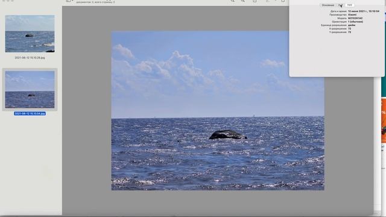
Task: Open the sidebar view dropdown
Action: pyautogui.click(x=69, y=1)
